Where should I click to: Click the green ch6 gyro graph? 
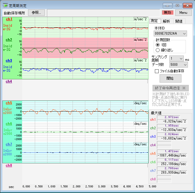point(85,132)
